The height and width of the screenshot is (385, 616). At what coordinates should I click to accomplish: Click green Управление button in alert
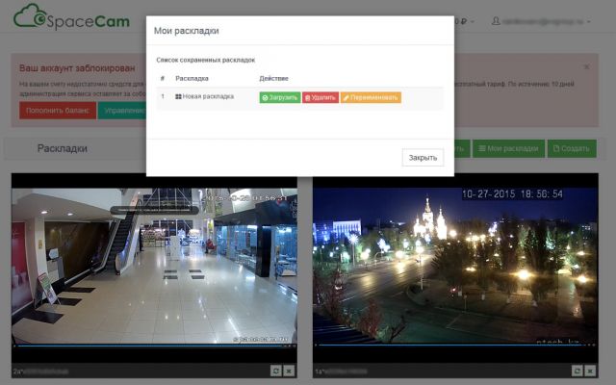point(121,110)
